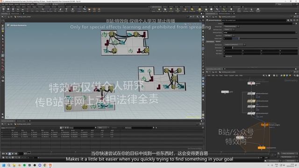Select the Curve Bezier shelf tool
The image size is (299, 168).
(x=43, y=10)
